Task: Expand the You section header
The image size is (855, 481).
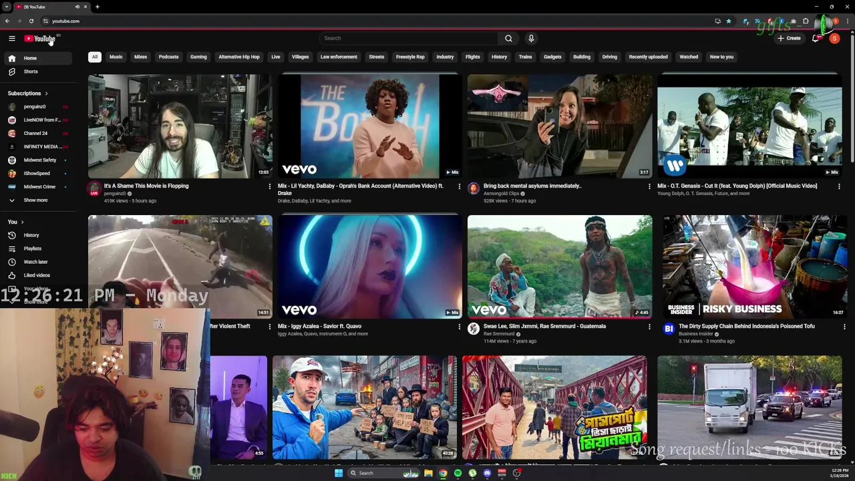Action: point(15,222)
